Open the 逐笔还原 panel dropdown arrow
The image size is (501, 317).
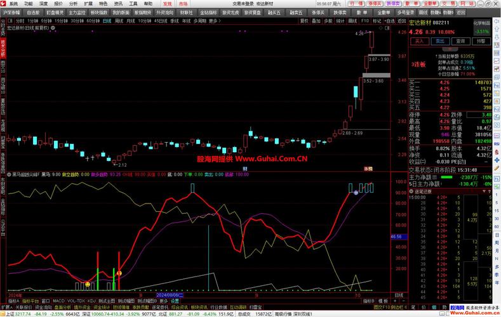point(484,191)
